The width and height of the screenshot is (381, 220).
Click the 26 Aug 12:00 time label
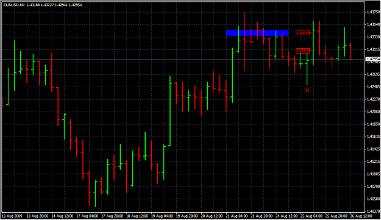pyautogui.click(x=361, y=216)
